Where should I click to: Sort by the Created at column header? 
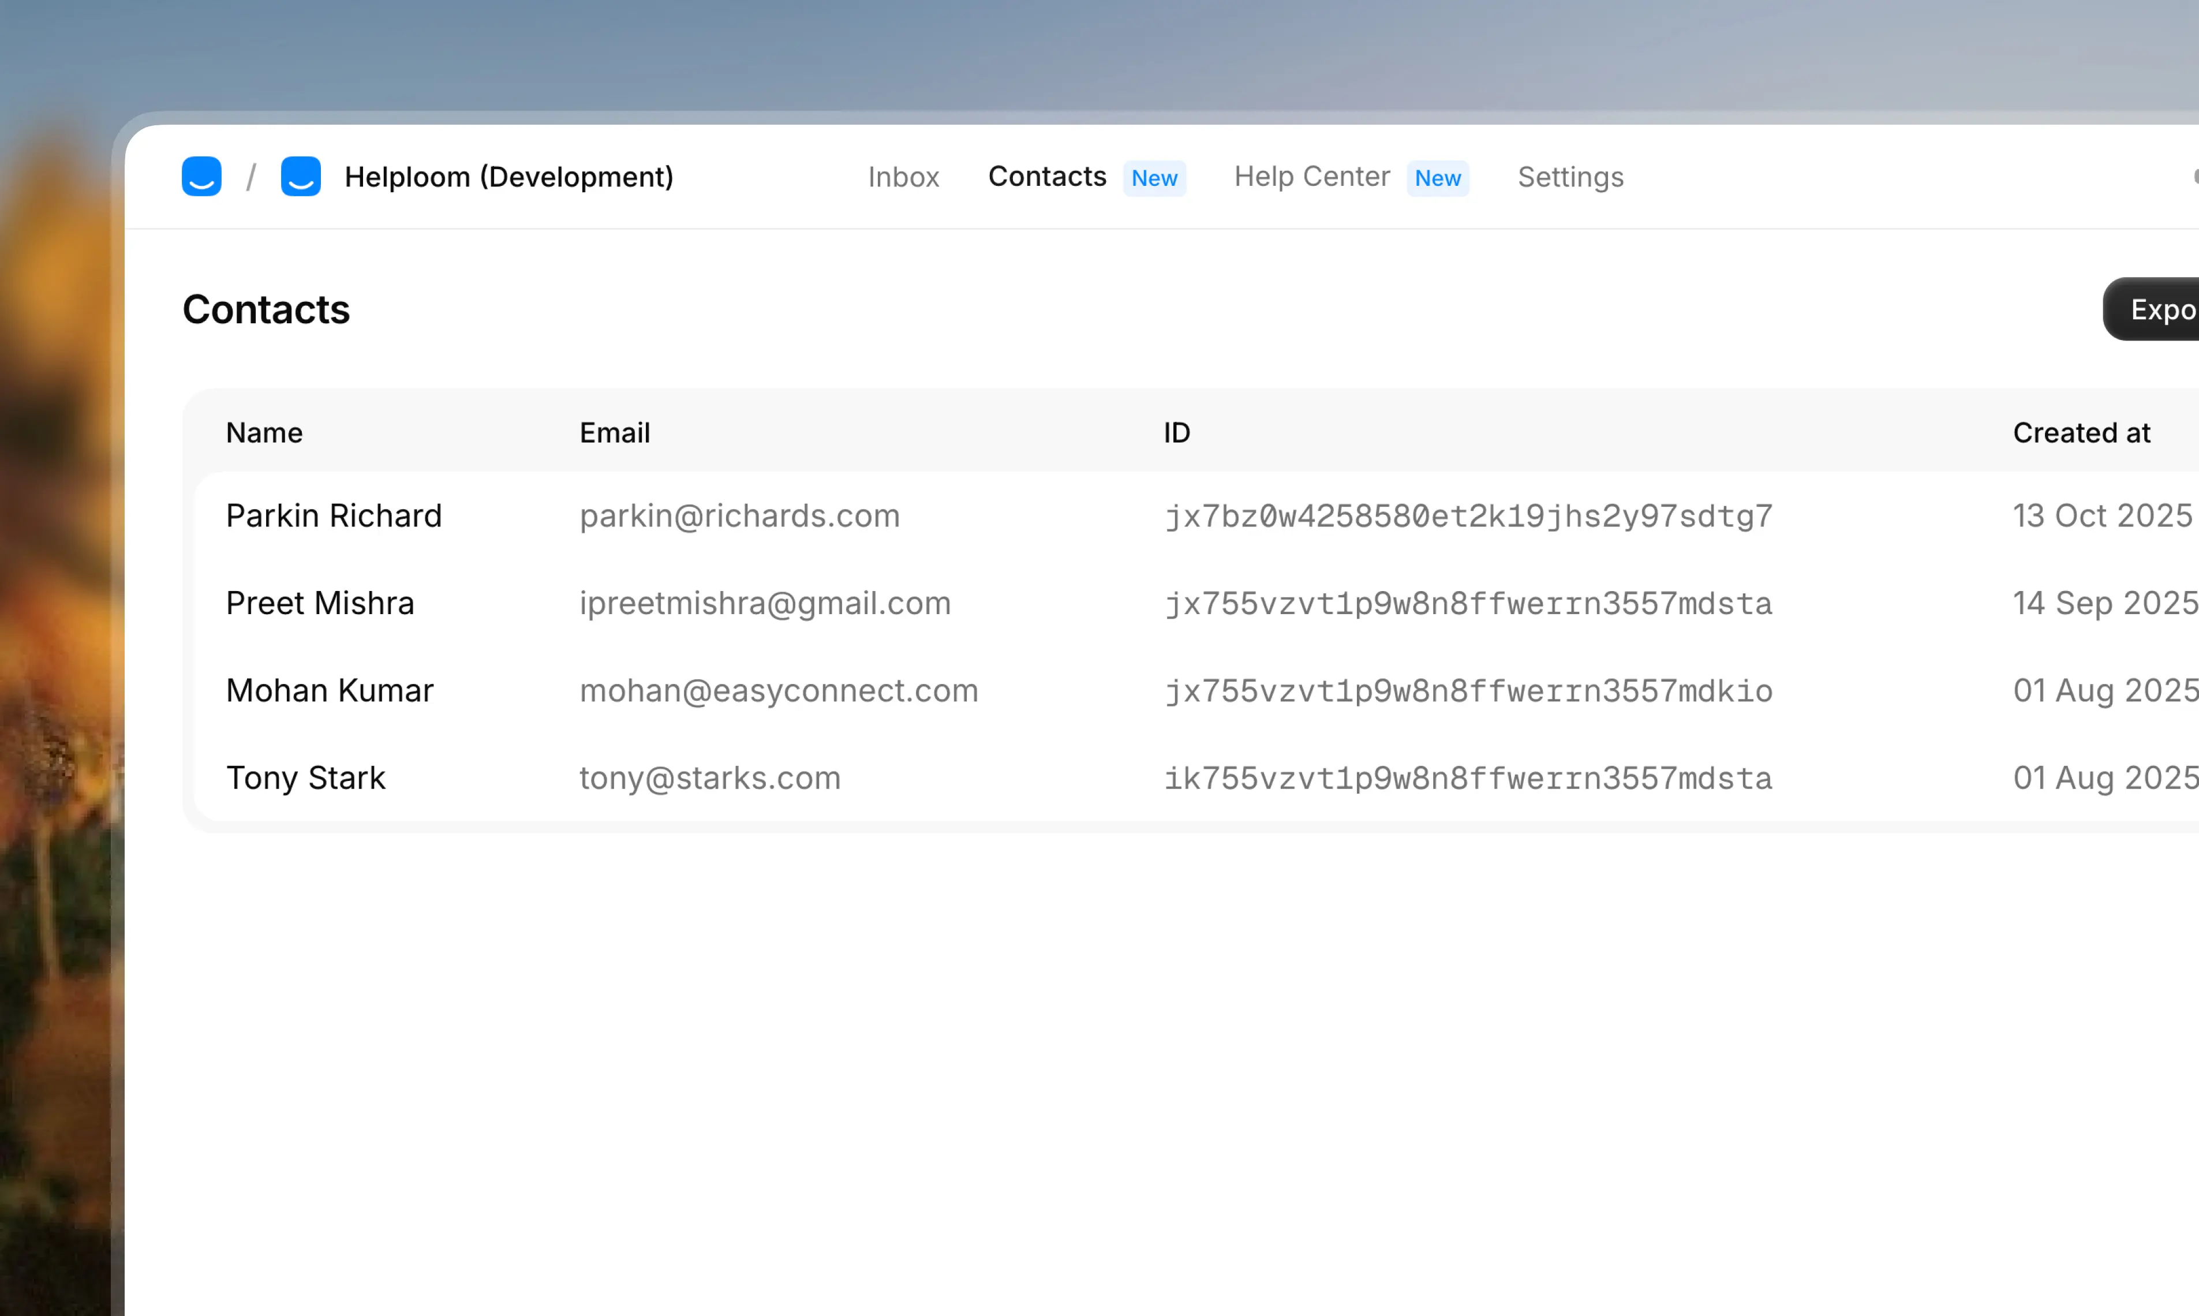click(2080, 433)
